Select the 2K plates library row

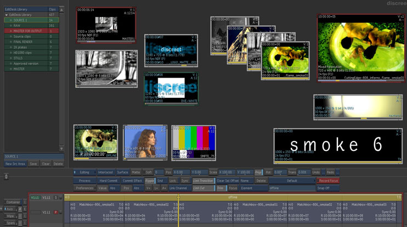point(31,47)
